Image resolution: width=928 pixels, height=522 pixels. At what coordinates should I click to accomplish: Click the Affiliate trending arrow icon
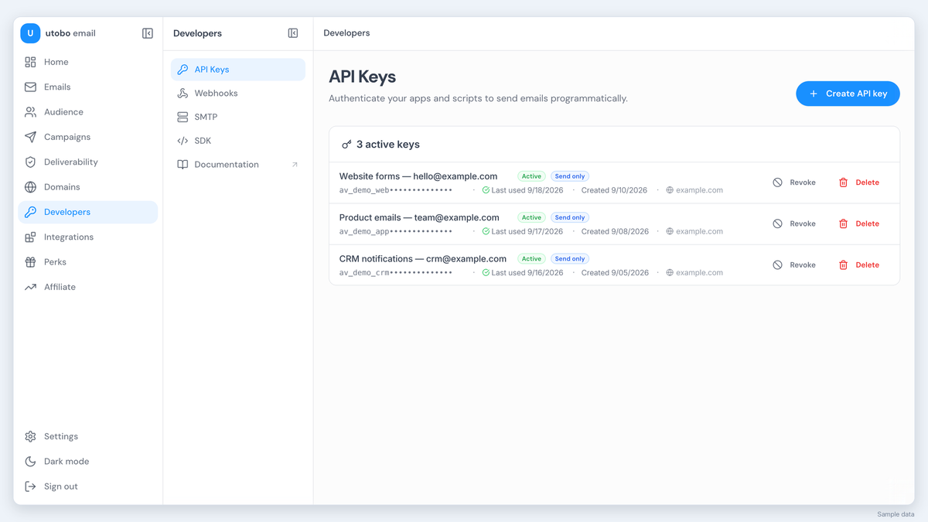click(x=30, y=287)
